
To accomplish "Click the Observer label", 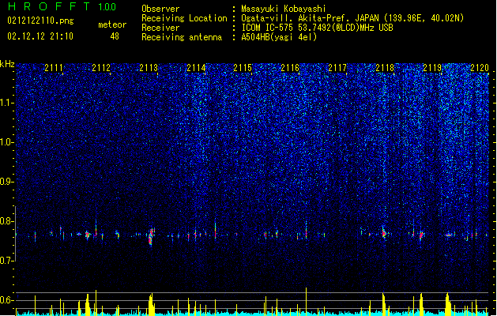I will tap(160, 9).
